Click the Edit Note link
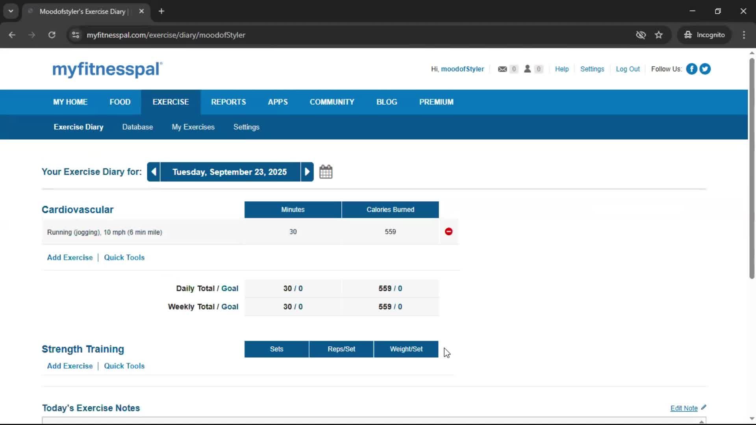756x425 pixels. pos(684,408)
